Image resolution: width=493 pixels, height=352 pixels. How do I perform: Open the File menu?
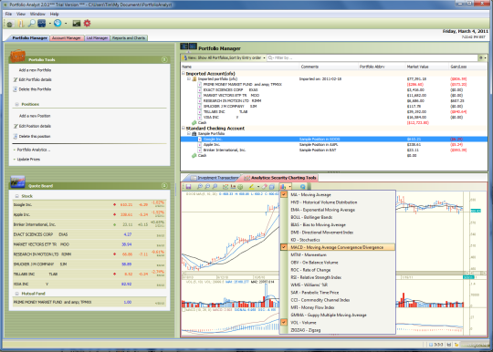(8, 14)
